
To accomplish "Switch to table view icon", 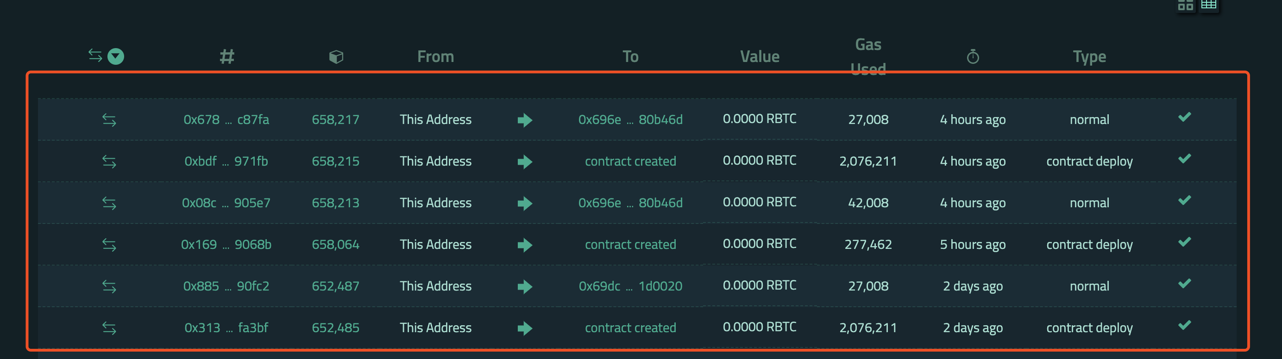I will (x=1209, y=4).
